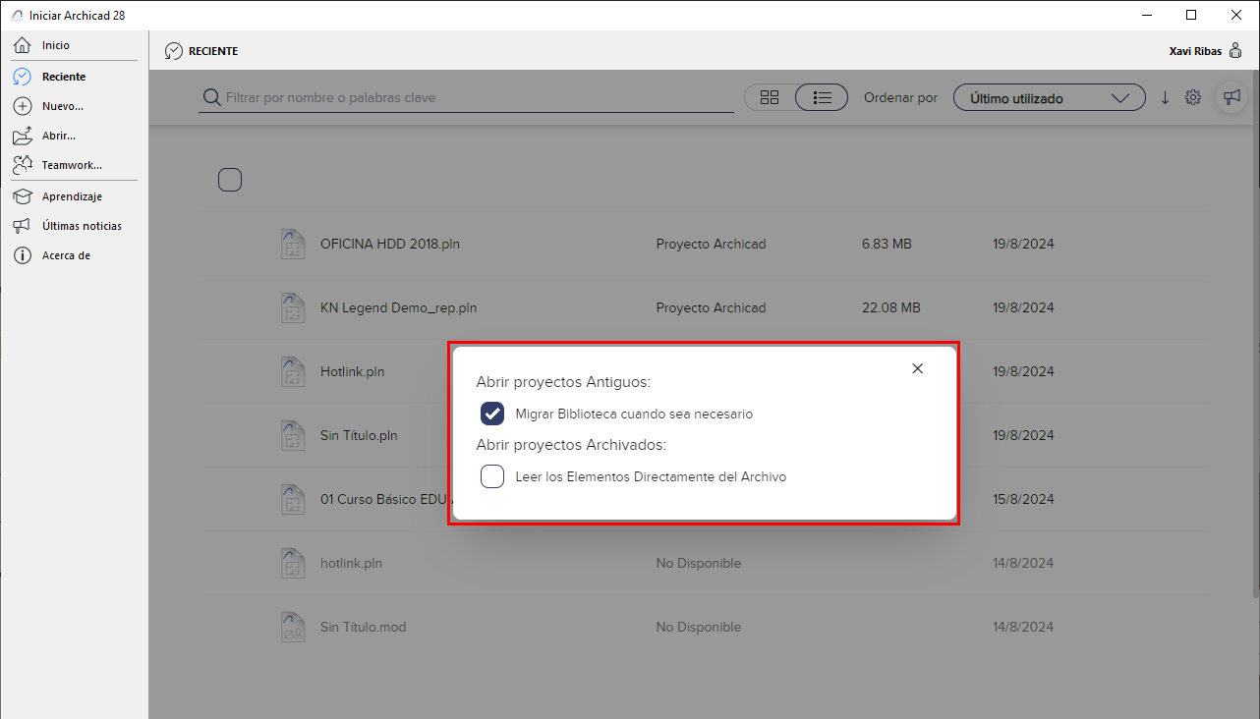Click file icon of OFICINA HDD 2018.pln

click(291, 244)
